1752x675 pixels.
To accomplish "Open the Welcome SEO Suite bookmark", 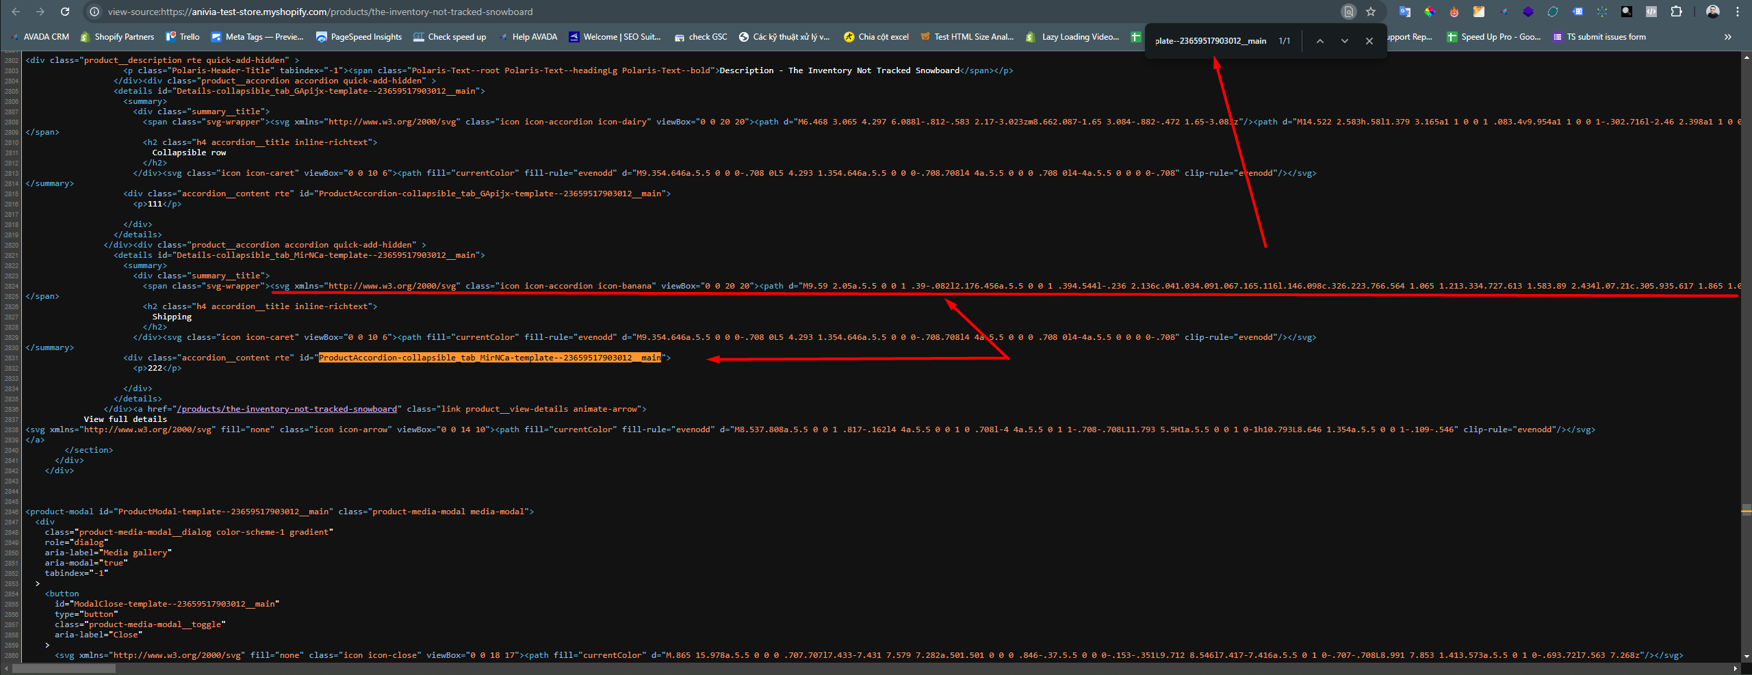I will click(x=615, y=37).
